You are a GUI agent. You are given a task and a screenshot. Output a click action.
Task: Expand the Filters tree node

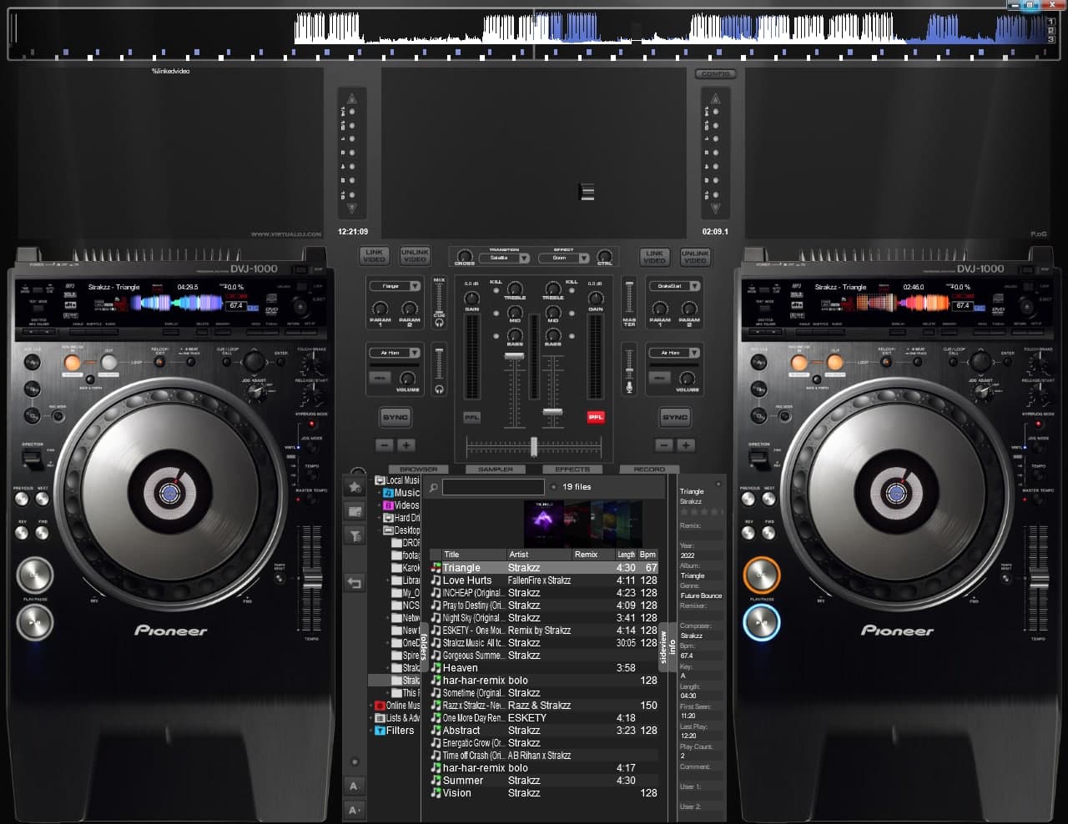click(x=371, y=731)
